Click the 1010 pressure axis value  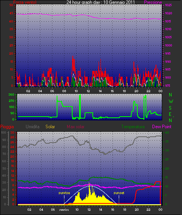pyautogui.click(x=168, y=29)
